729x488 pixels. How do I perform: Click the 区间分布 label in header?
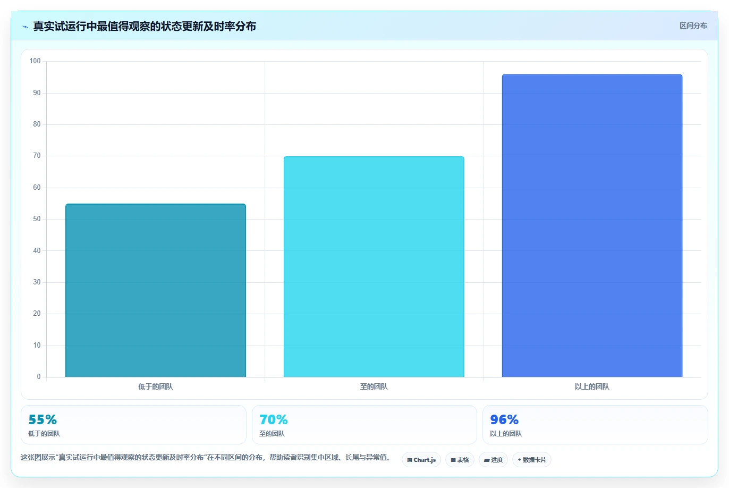[693, 26]
